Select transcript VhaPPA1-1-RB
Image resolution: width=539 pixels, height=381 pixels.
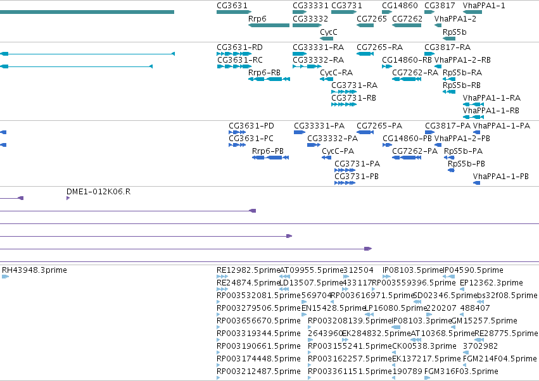click(491, 111)
